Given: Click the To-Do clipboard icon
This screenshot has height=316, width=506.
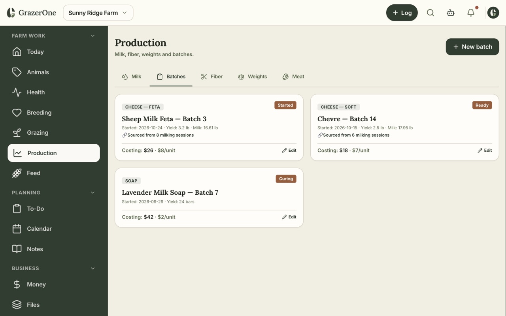Looking at the screenshot, I should tap(17, 209).
